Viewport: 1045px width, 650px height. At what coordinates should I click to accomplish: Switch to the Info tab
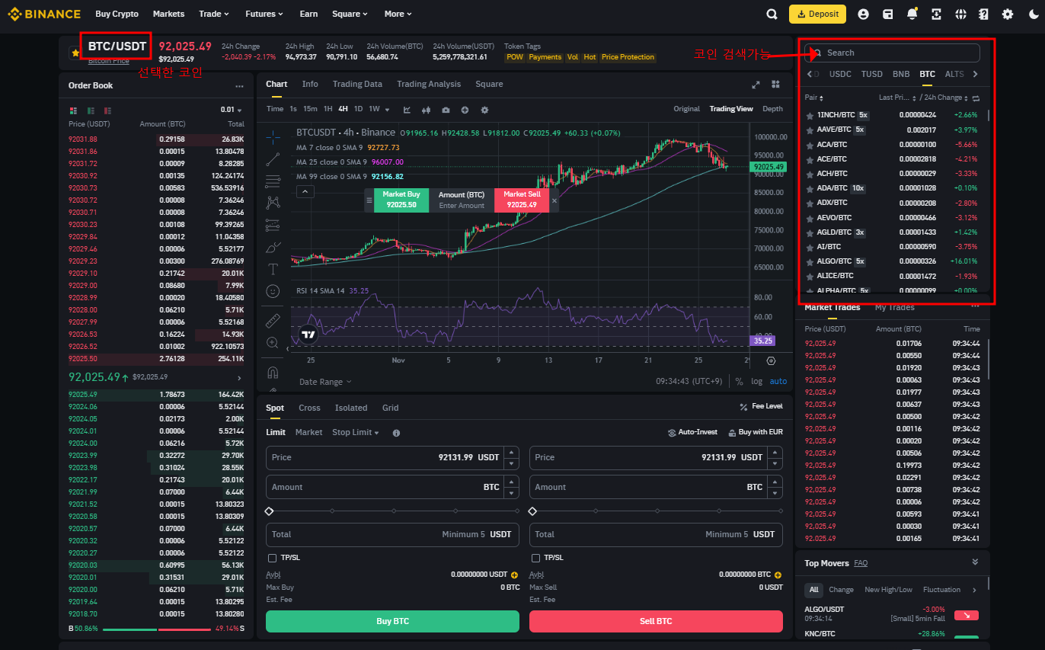310,84
